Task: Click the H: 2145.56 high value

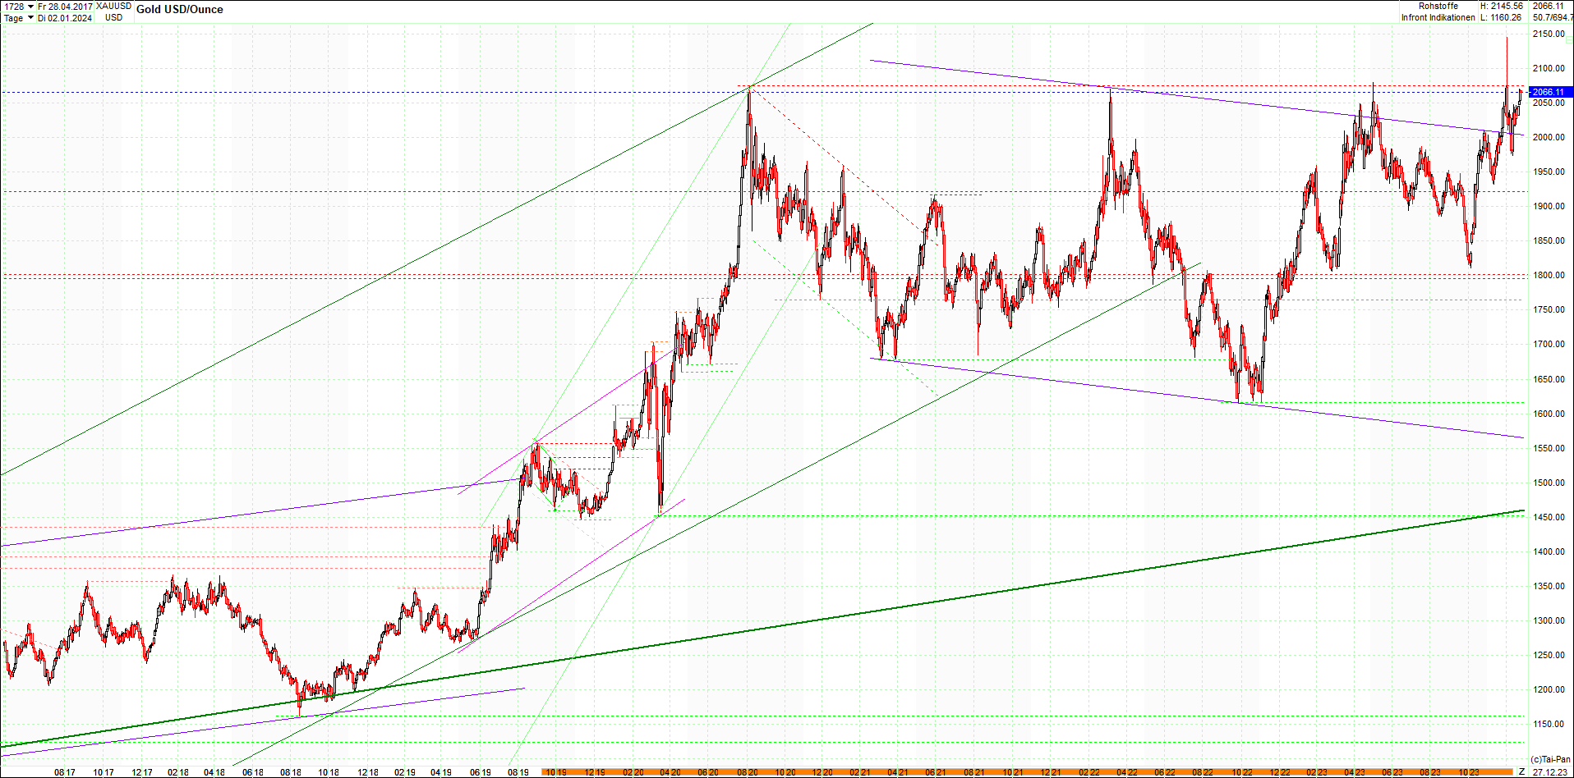Action: 1502,6
